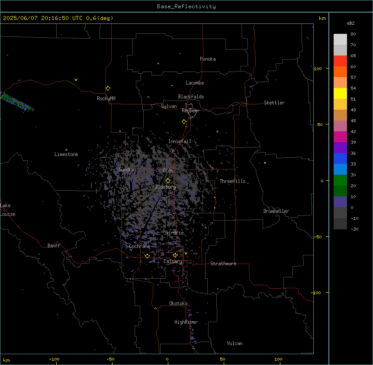
Task: Click the dark orange 60–57 dBZ legend swatch
Action: (x=340, y=72)
